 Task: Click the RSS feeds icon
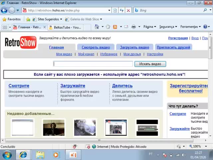[115, 27]
